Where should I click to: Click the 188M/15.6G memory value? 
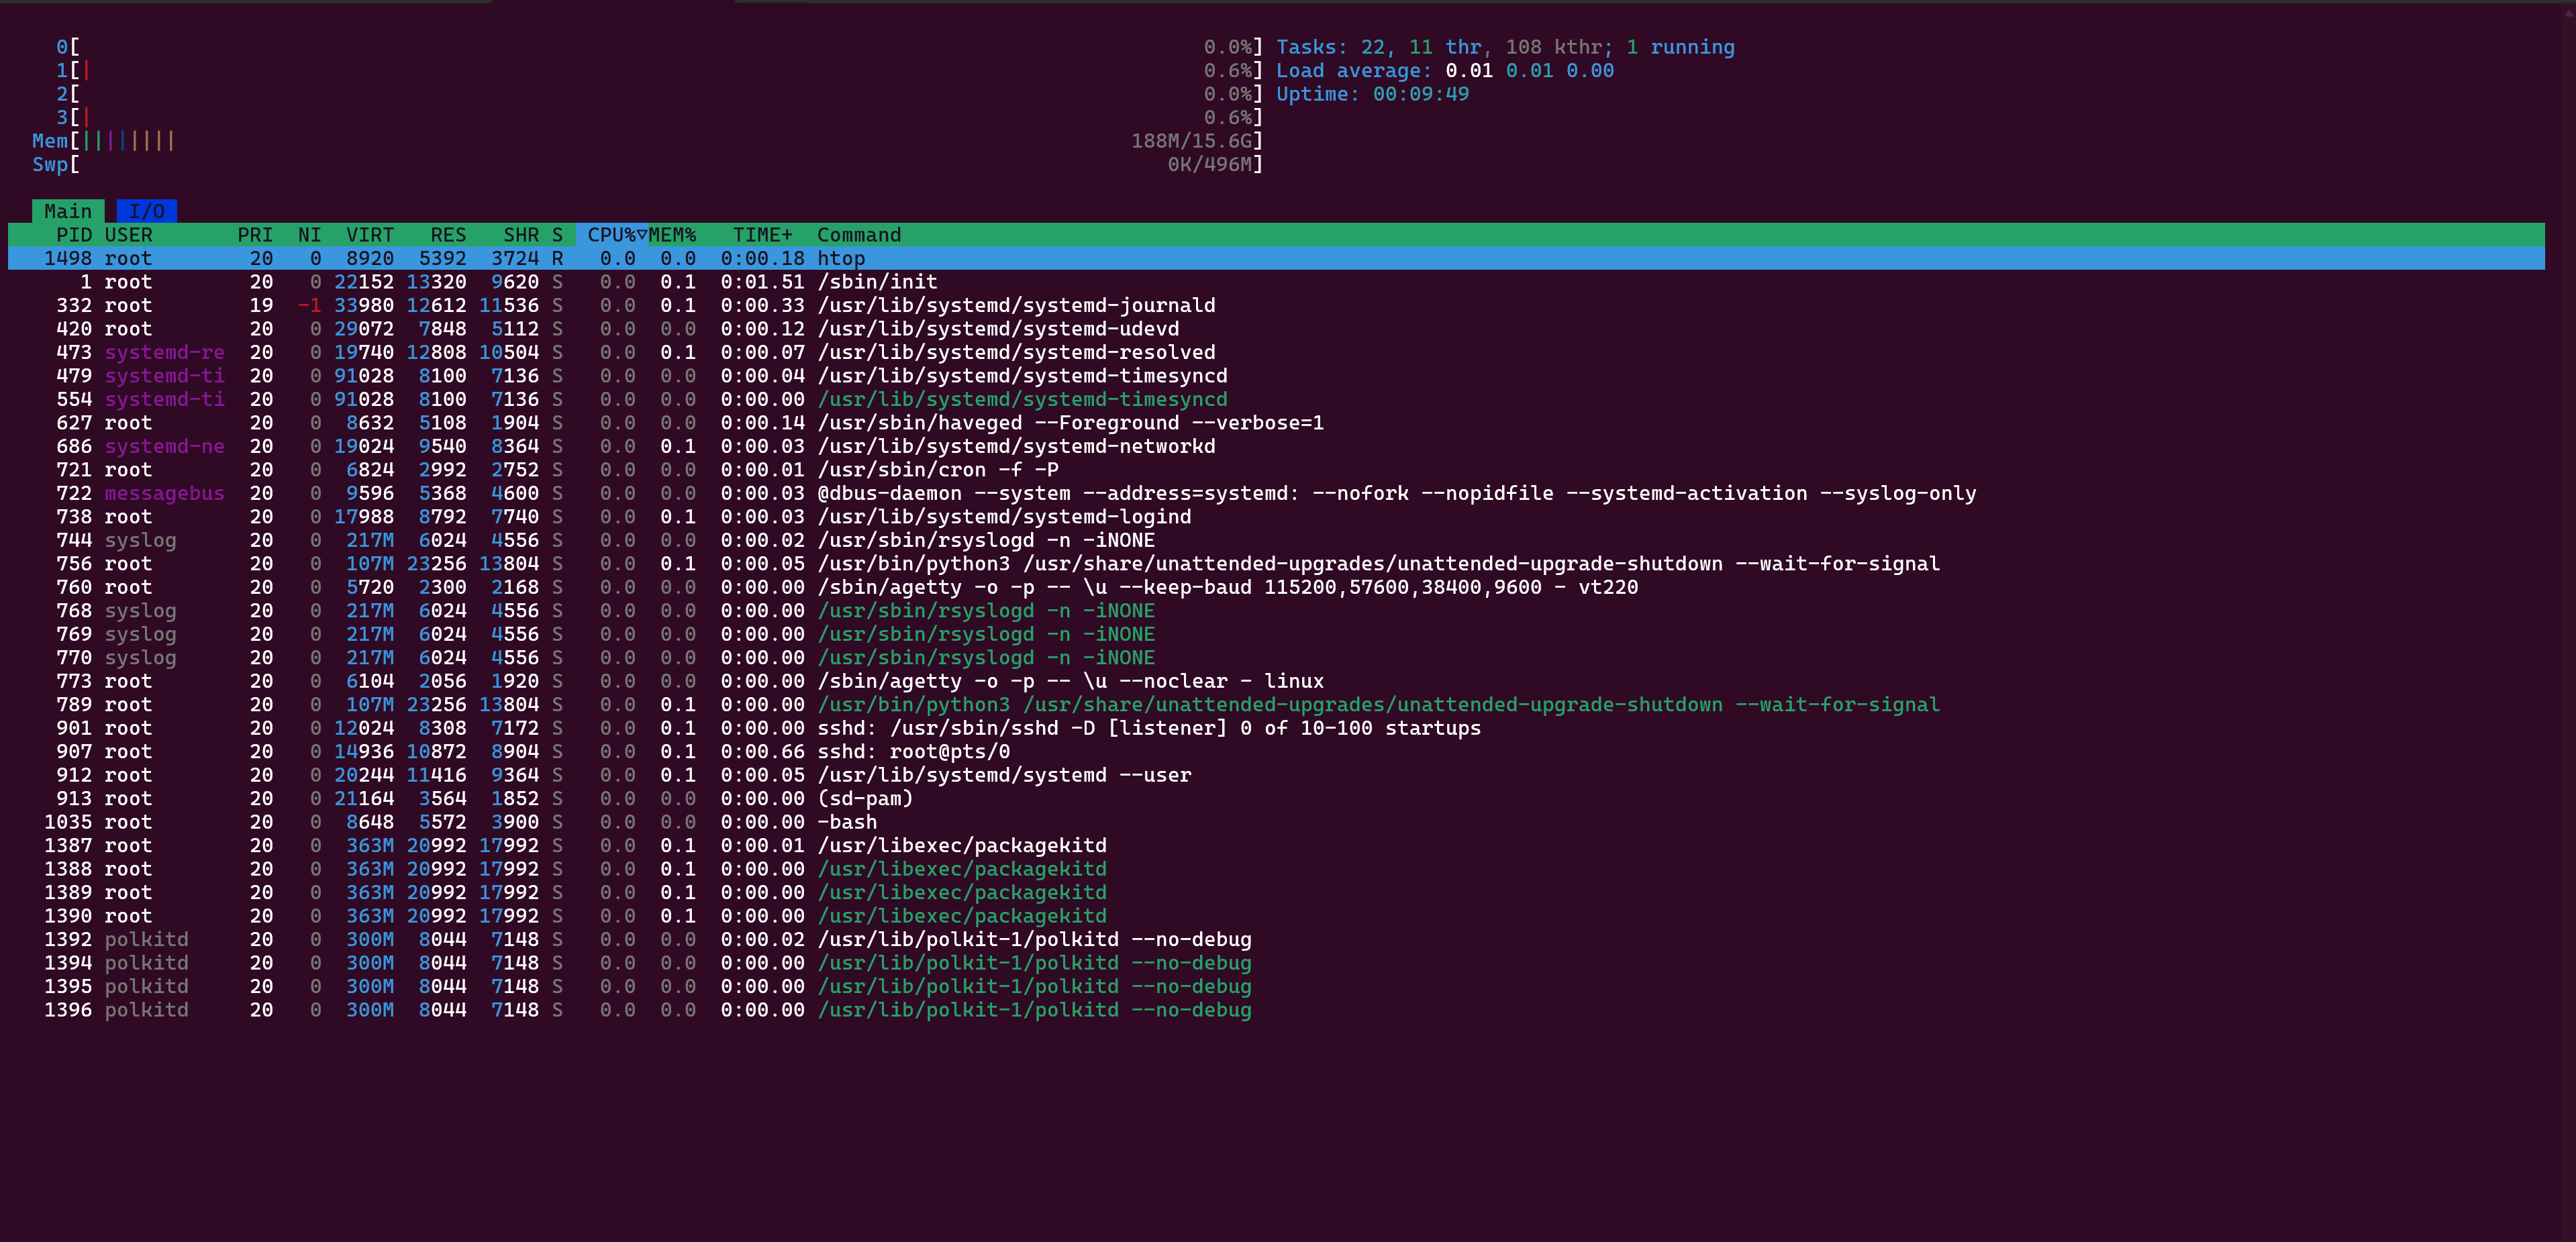[x=1192, y=141]
